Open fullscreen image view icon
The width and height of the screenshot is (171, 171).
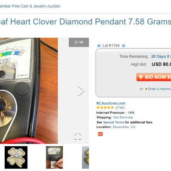[78, 136]
